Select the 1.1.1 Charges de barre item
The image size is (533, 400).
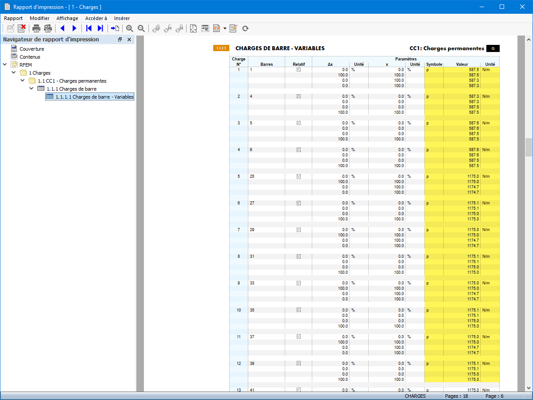(72, 89)
